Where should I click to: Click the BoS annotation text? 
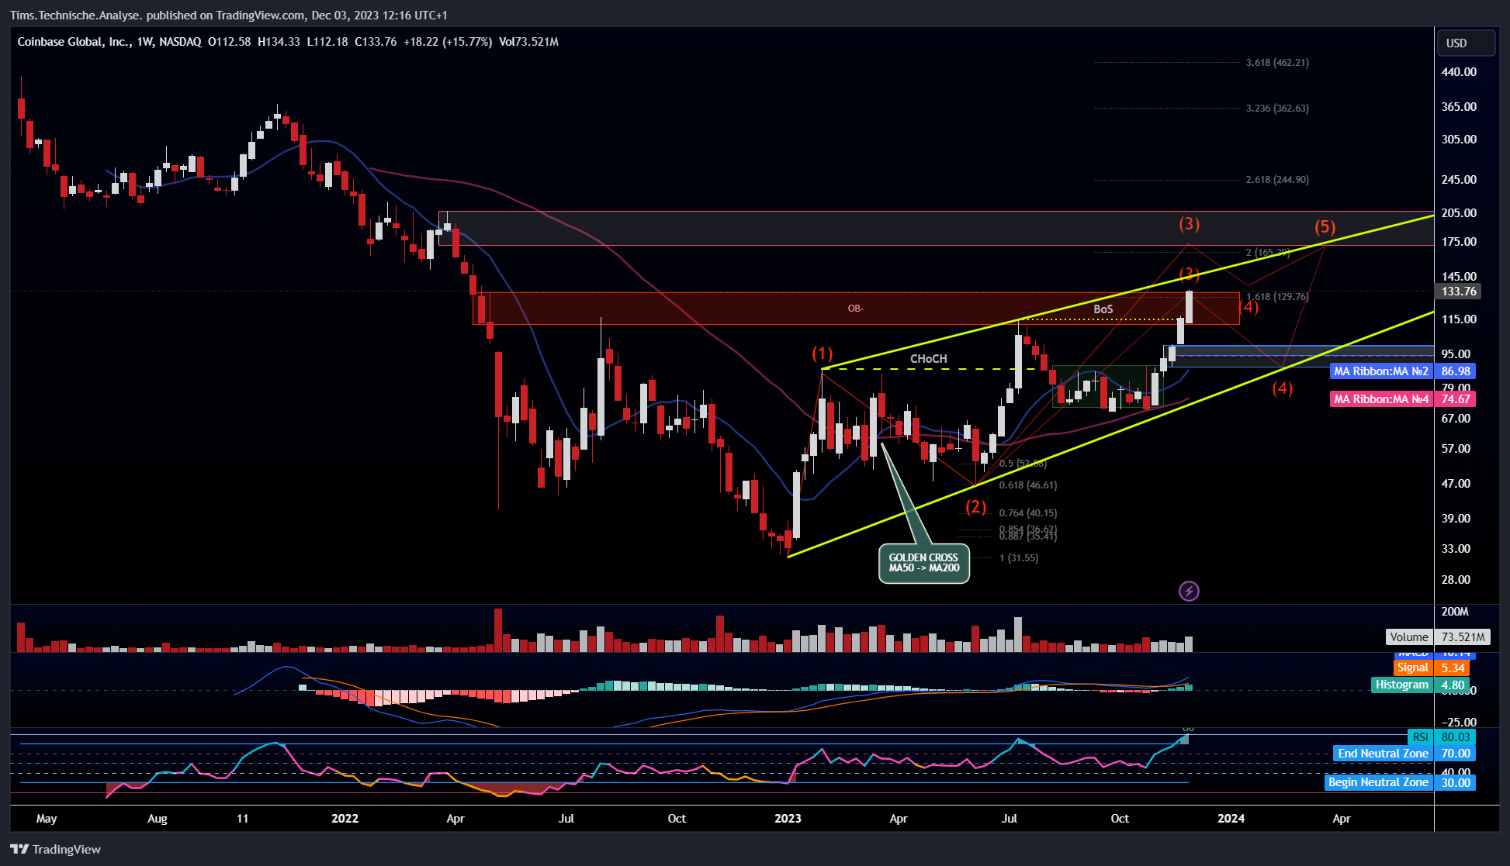[x=1103, y=309]
